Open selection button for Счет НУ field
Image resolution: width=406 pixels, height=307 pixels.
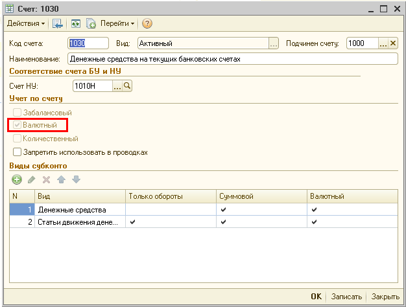coord(117,85)
